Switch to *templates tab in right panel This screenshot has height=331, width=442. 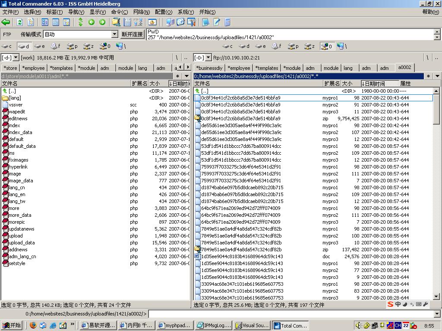(x=266, y=68)
